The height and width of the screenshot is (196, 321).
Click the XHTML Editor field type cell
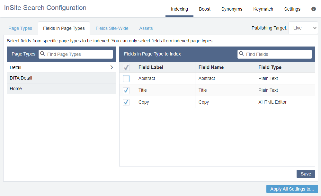point(285,102)
